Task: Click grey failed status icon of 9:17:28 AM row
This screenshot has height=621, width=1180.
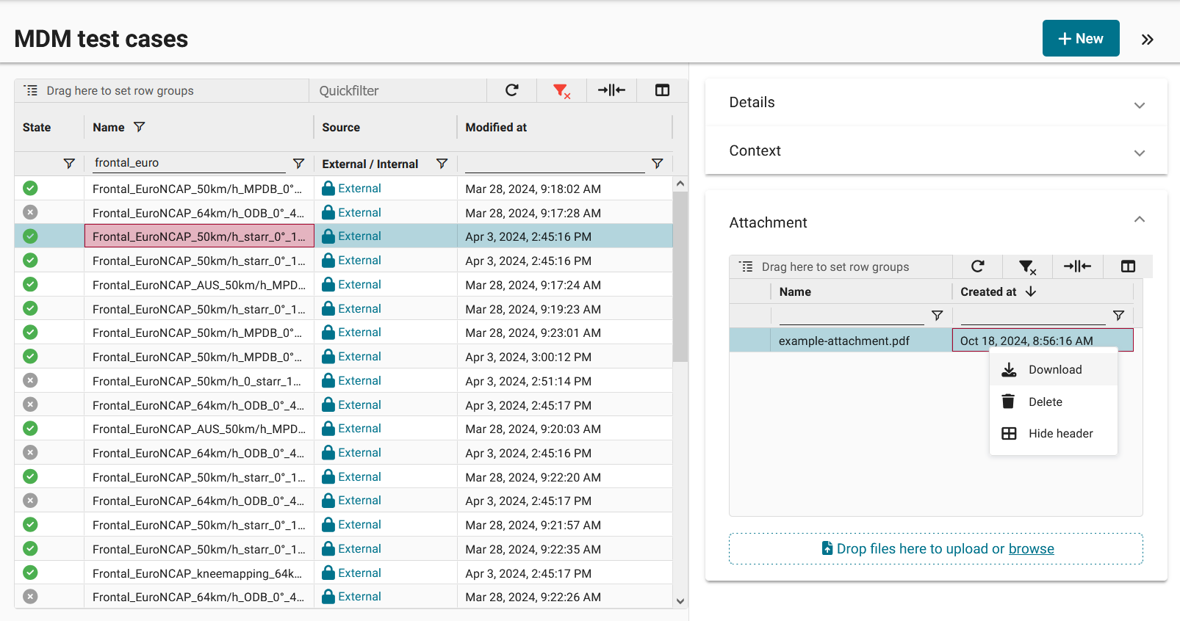Action: pos(30,212)
